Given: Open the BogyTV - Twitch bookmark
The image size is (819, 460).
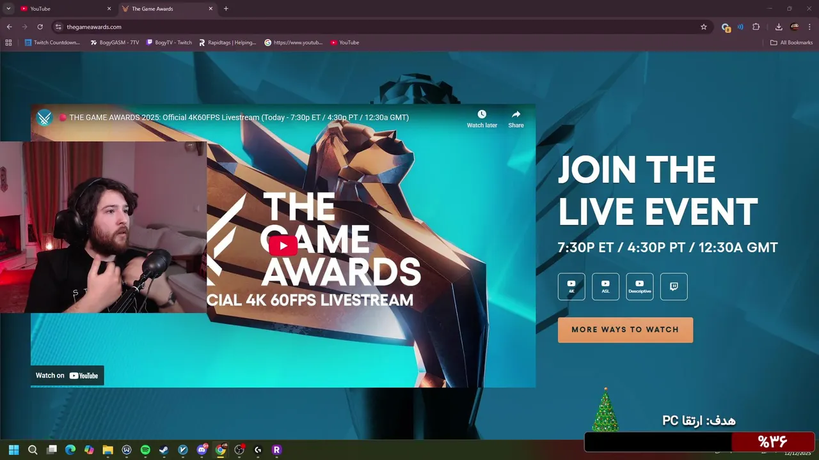Looking at the screenshot, I should [x=169, y=42].
